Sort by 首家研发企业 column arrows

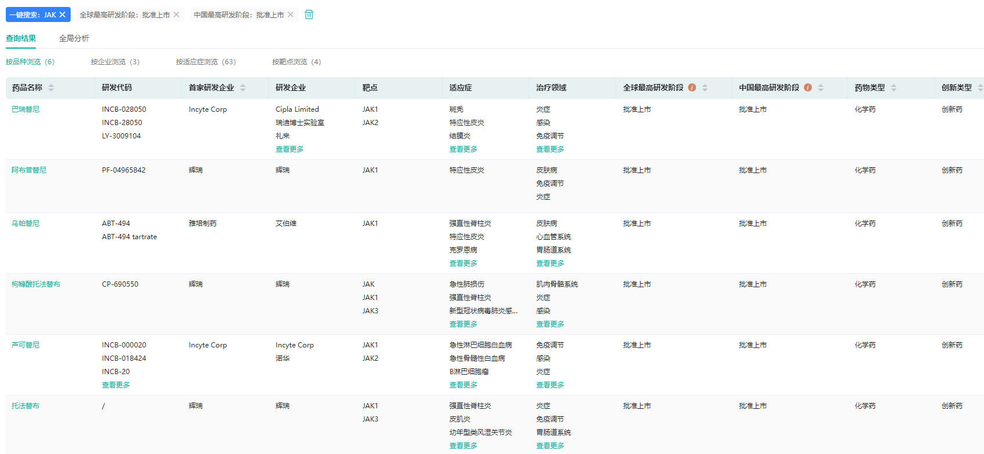tap(243, 87)
